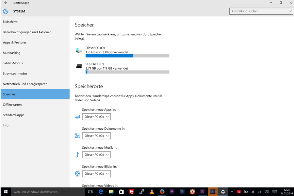The image size is (294, 196).
Task: Click the Task View icon in taskbar
Action: click(x=90, y=192)
